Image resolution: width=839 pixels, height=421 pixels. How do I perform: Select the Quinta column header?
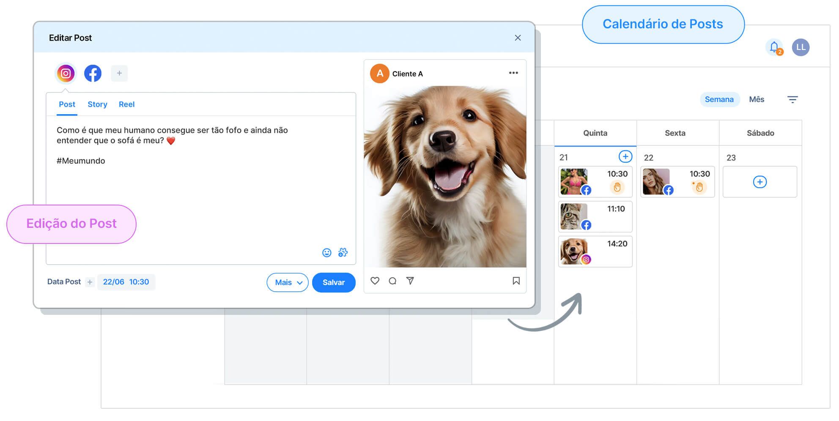pos(595,133)
